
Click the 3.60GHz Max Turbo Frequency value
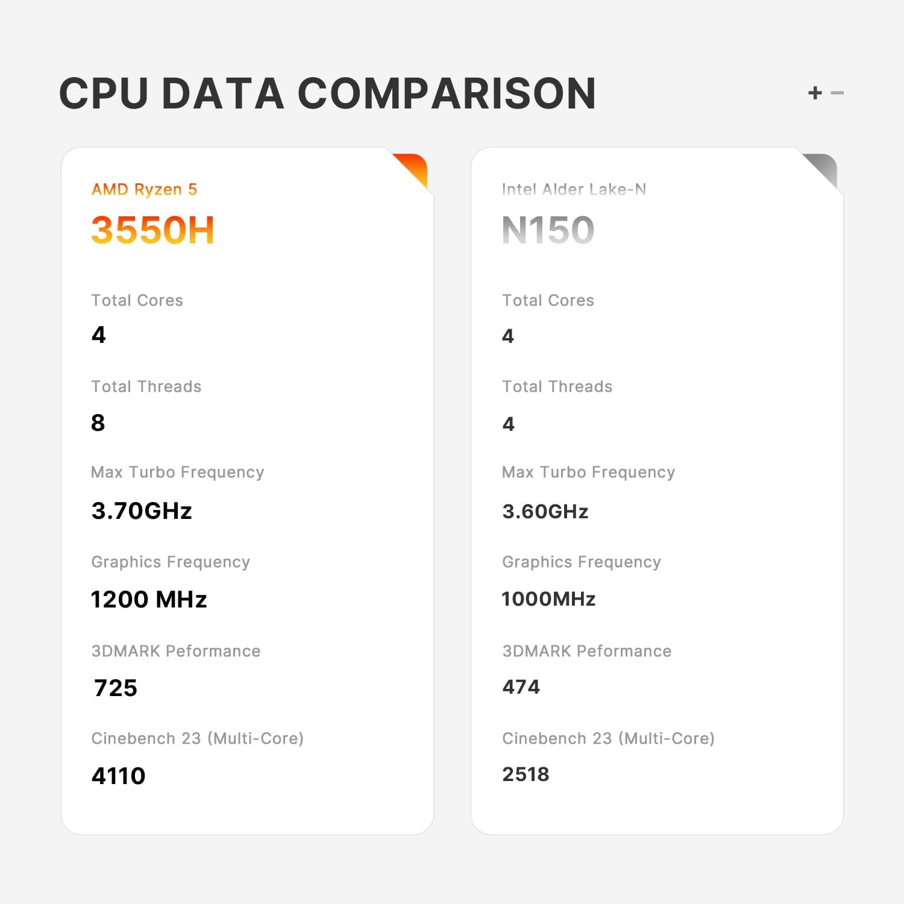pyautogui.click(x=545, y=511)
